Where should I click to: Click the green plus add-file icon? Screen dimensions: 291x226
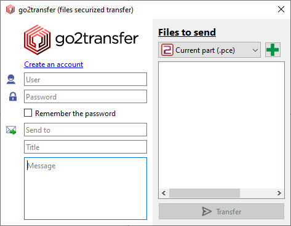(273, 50)
